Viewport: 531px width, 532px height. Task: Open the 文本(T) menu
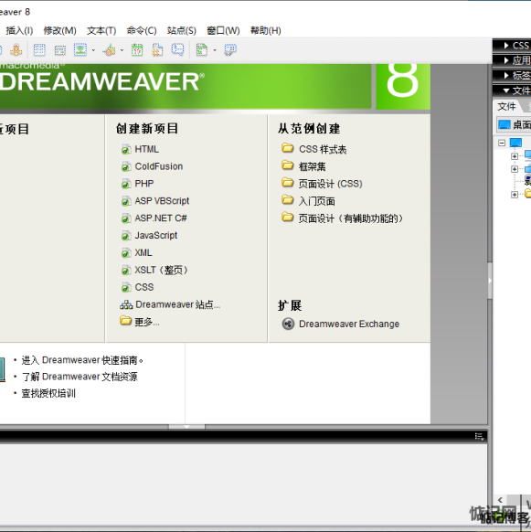101,30
